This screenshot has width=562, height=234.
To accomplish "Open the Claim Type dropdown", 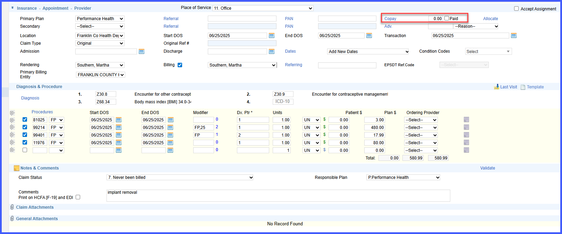I will (x=100, y=43).
